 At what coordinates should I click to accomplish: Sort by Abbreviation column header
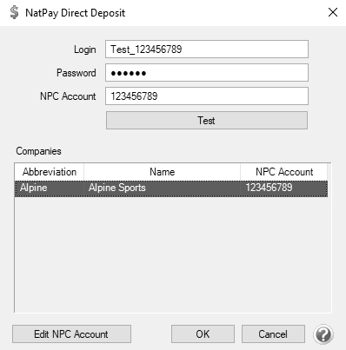50,172
